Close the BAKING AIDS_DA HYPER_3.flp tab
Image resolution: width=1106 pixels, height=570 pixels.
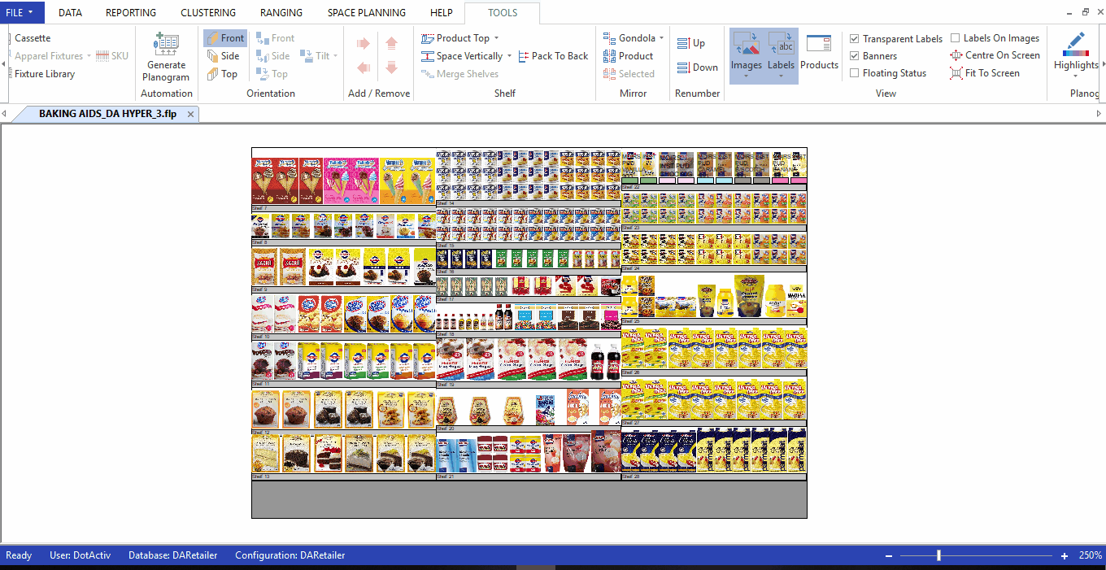pyautogui.click(x=190, y=115)
